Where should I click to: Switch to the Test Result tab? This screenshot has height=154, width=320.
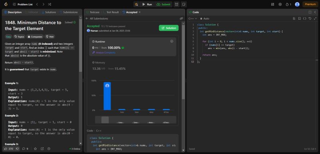coord(111,12)
